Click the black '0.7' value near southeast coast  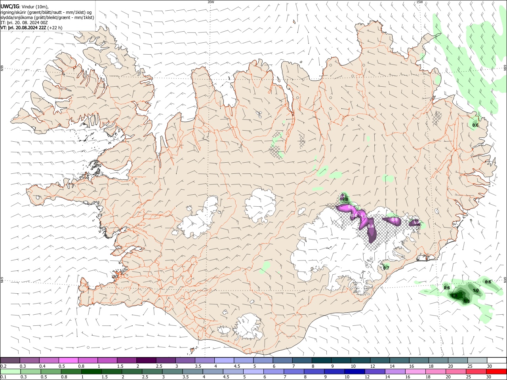point(386,268)
